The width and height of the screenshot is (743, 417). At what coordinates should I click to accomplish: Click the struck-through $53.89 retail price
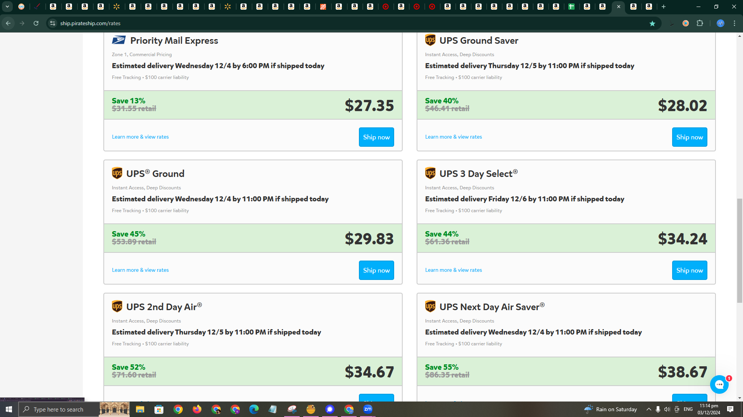pos(134,242)
